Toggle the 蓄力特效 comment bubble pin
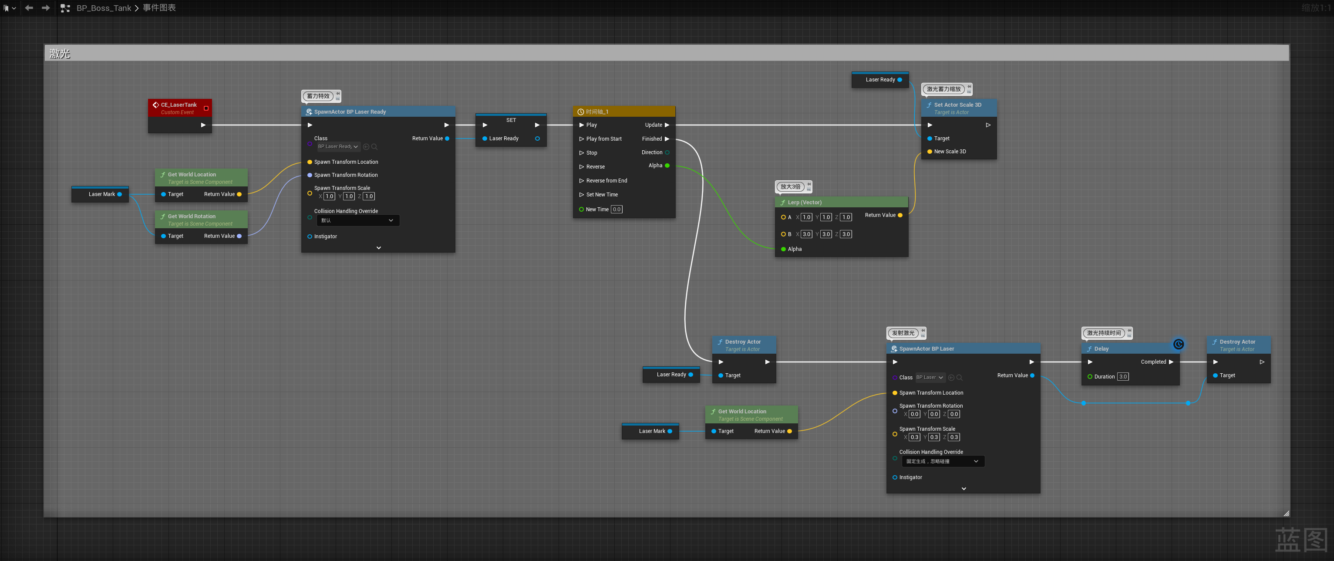1334x561 pixels. tap(338, 94)
